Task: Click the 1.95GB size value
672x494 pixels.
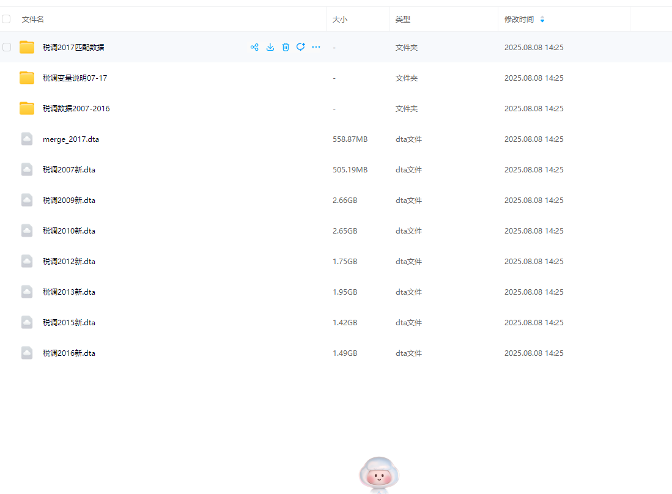Action: pos(345,292)
